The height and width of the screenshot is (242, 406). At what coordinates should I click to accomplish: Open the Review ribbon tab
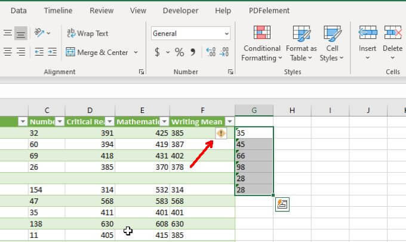101,11
